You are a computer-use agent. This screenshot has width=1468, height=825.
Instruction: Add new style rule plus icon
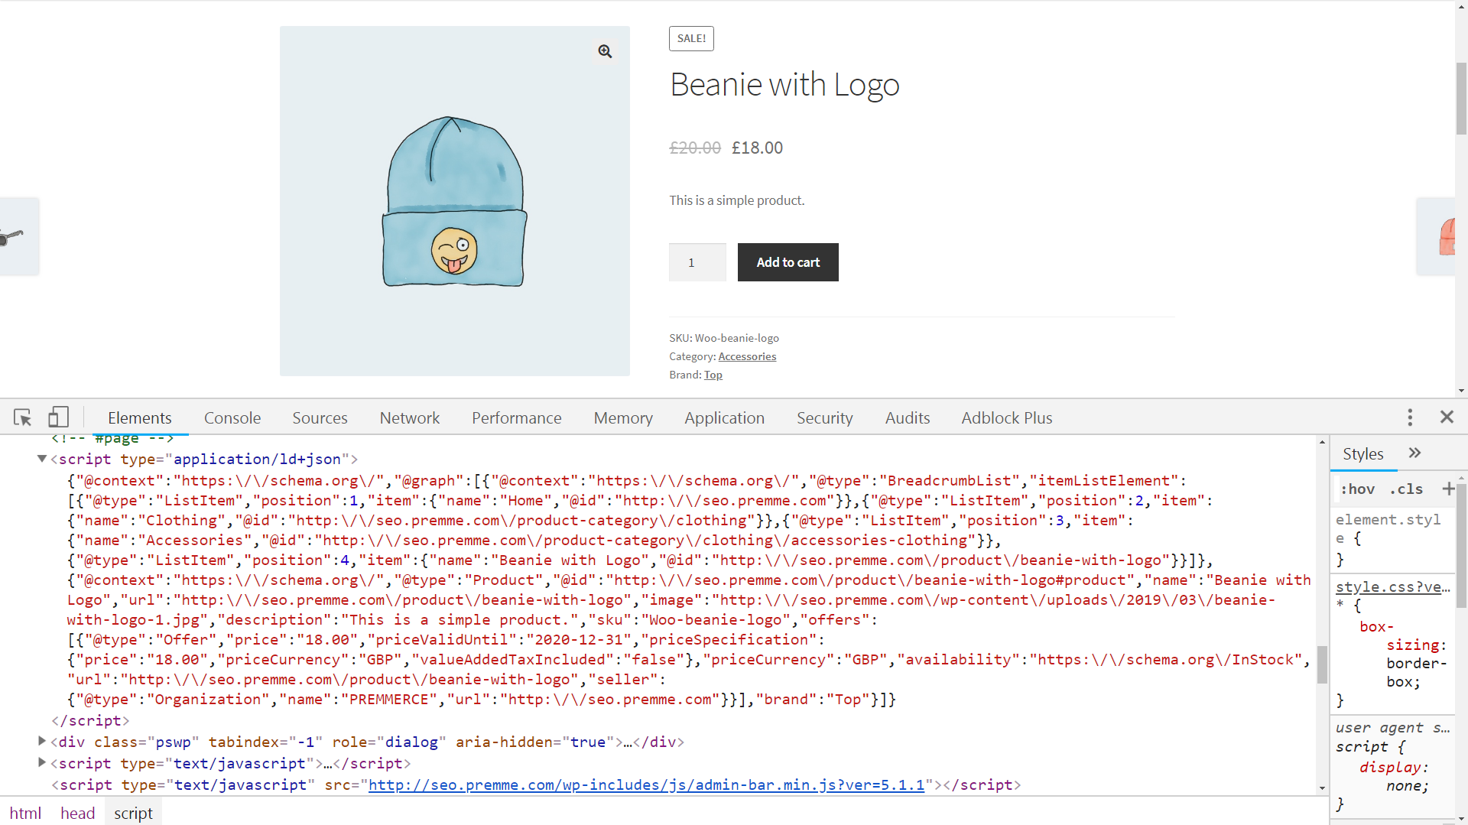coord(1448,489)
